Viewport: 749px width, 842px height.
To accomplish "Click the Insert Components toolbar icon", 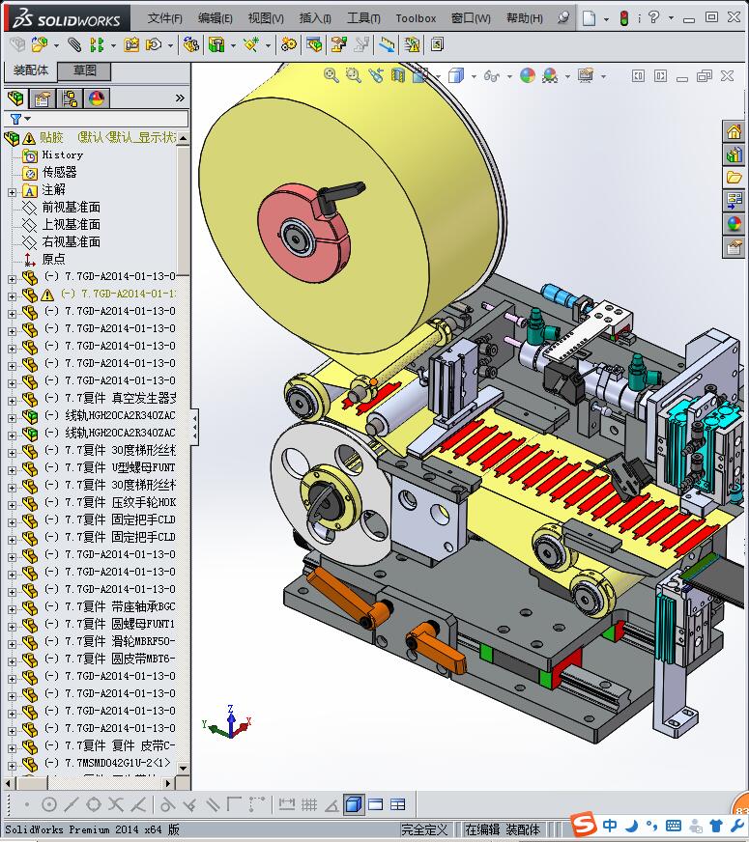I will coord(40,45).
